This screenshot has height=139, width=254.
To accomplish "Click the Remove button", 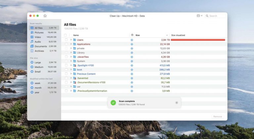I will coord(218,116).
